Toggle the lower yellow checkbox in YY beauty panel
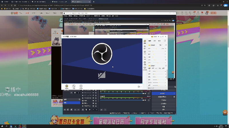 pos(149,66)
